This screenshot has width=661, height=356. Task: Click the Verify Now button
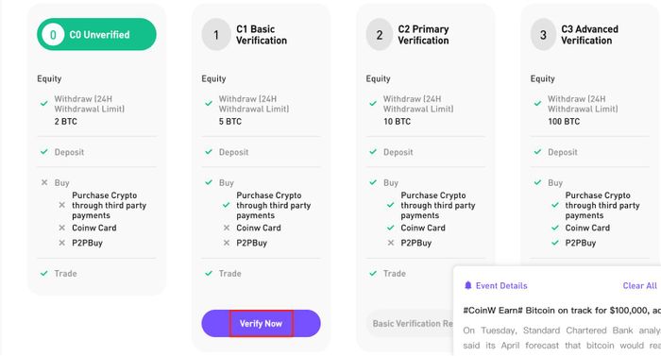pyautogui.click(x=261, y=324)
